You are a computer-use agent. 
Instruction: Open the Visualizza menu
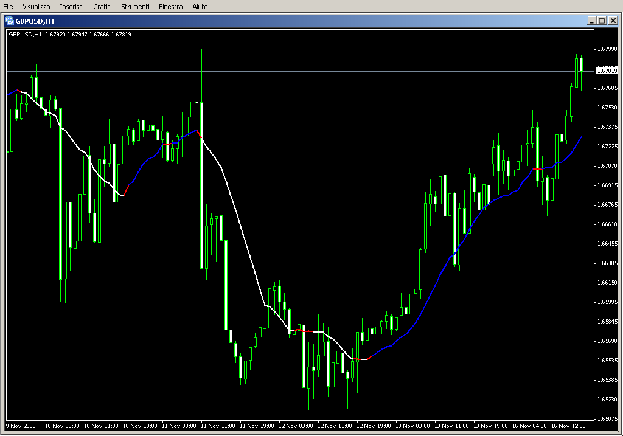36,7
